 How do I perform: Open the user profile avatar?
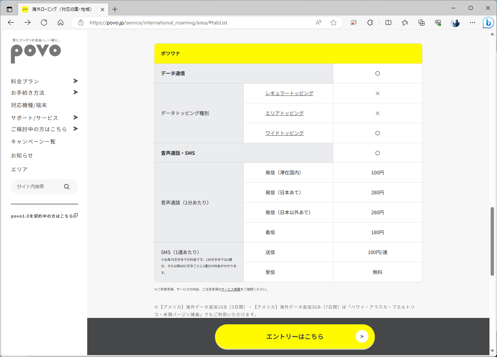click(455, 23)
